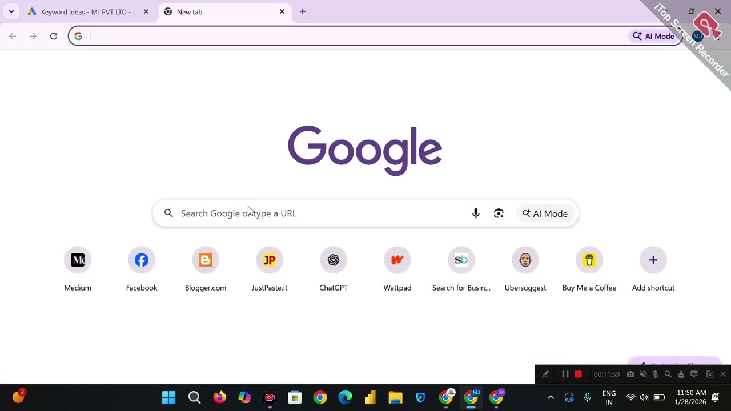The image size is (731, 411).
Task: Open the JustPaste.it shortcut tile
Action: click(270, 269)
